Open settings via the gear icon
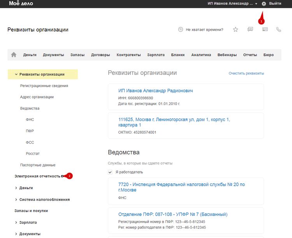The height and width of the screenshot is (238, 292). click(264, 4)
